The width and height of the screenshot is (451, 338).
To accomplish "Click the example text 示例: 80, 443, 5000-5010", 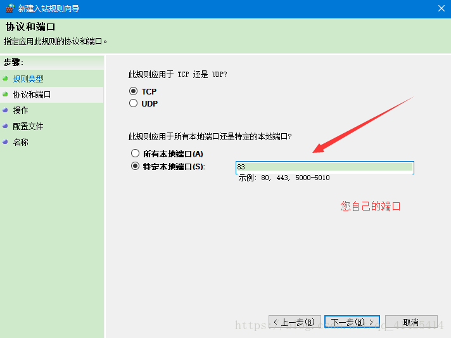I will point(284,178).
